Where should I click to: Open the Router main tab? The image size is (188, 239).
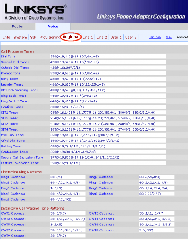[x=18, y=26]
